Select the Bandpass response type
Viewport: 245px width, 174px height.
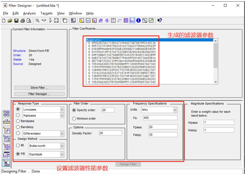[x=18, y=121]
